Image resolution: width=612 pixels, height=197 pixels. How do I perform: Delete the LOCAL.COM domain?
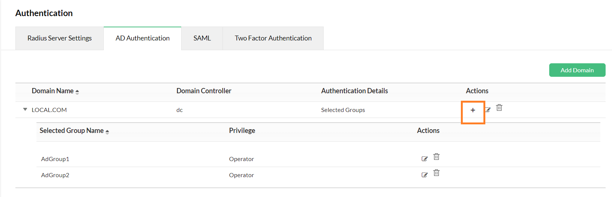tap(499, 108)
